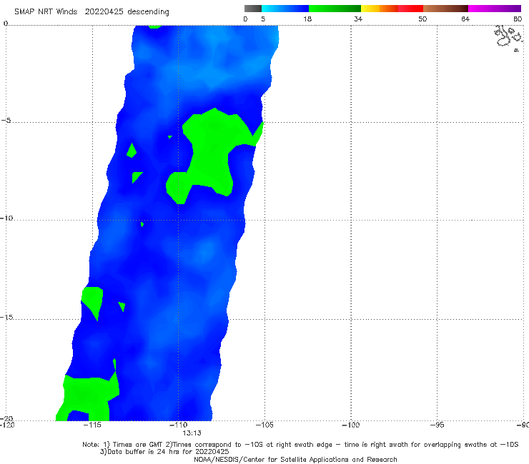
Task: Click the gray 0-5 segment of the colorbar
Action: [x=253, y=9]
